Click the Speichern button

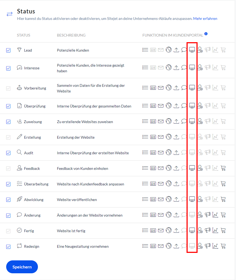[x=22, y=267]
